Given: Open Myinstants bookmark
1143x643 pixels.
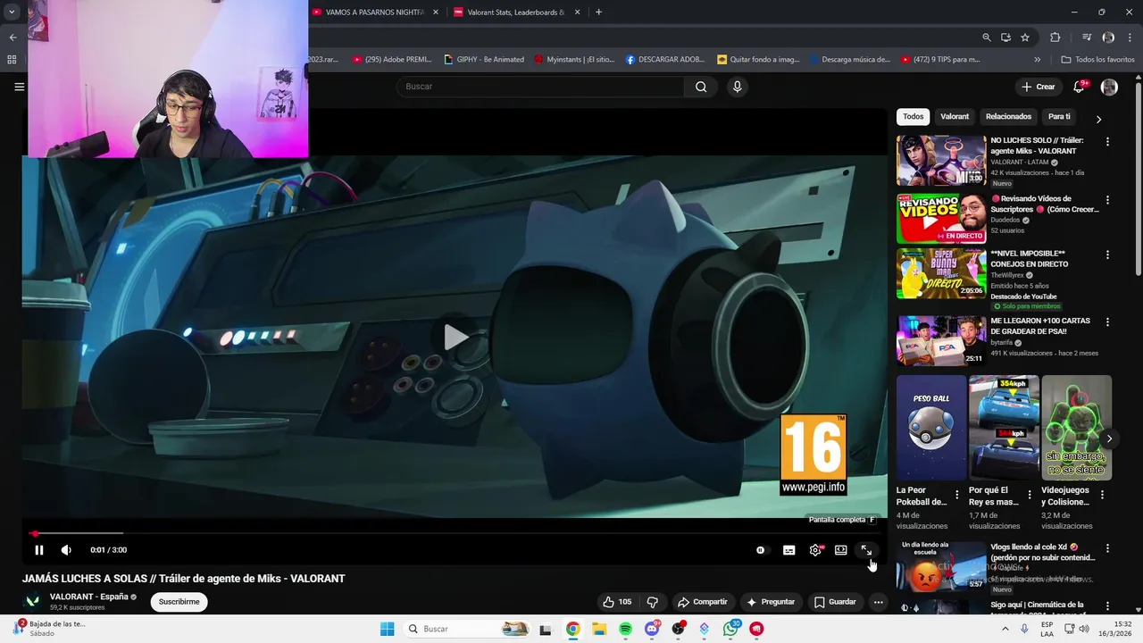Looking at the screenshot, I should (x=574, y=60).
